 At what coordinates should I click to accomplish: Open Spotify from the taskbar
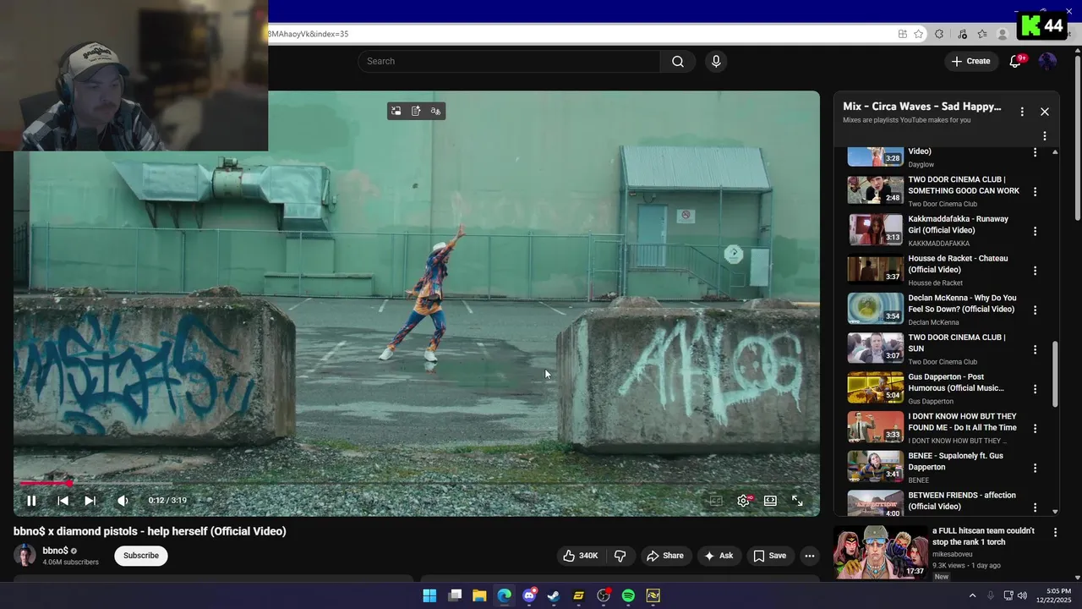pos(628,595)
